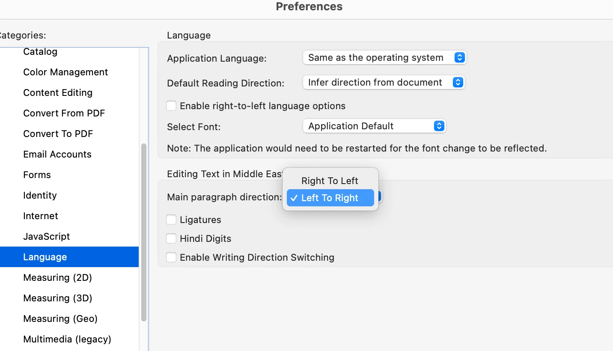Show Email Accounts preferences
Screen dimensions: 613x351
[x=57, y=155]
